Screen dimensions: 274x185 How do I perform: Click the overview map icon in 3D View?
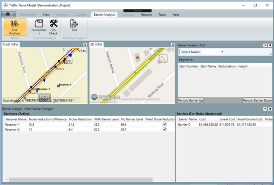point(163,59)
